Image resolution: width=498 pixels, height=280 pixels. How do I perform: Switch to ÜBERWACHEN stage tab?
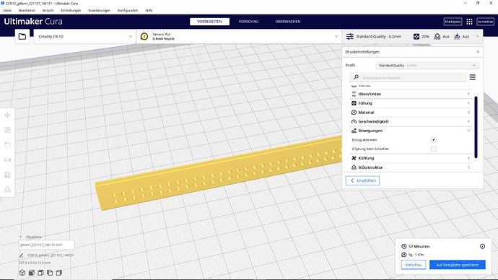(288, 22)
